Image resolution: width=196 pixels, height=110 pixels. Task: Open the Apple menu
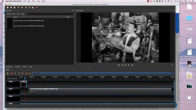click(x=3, y=1)
